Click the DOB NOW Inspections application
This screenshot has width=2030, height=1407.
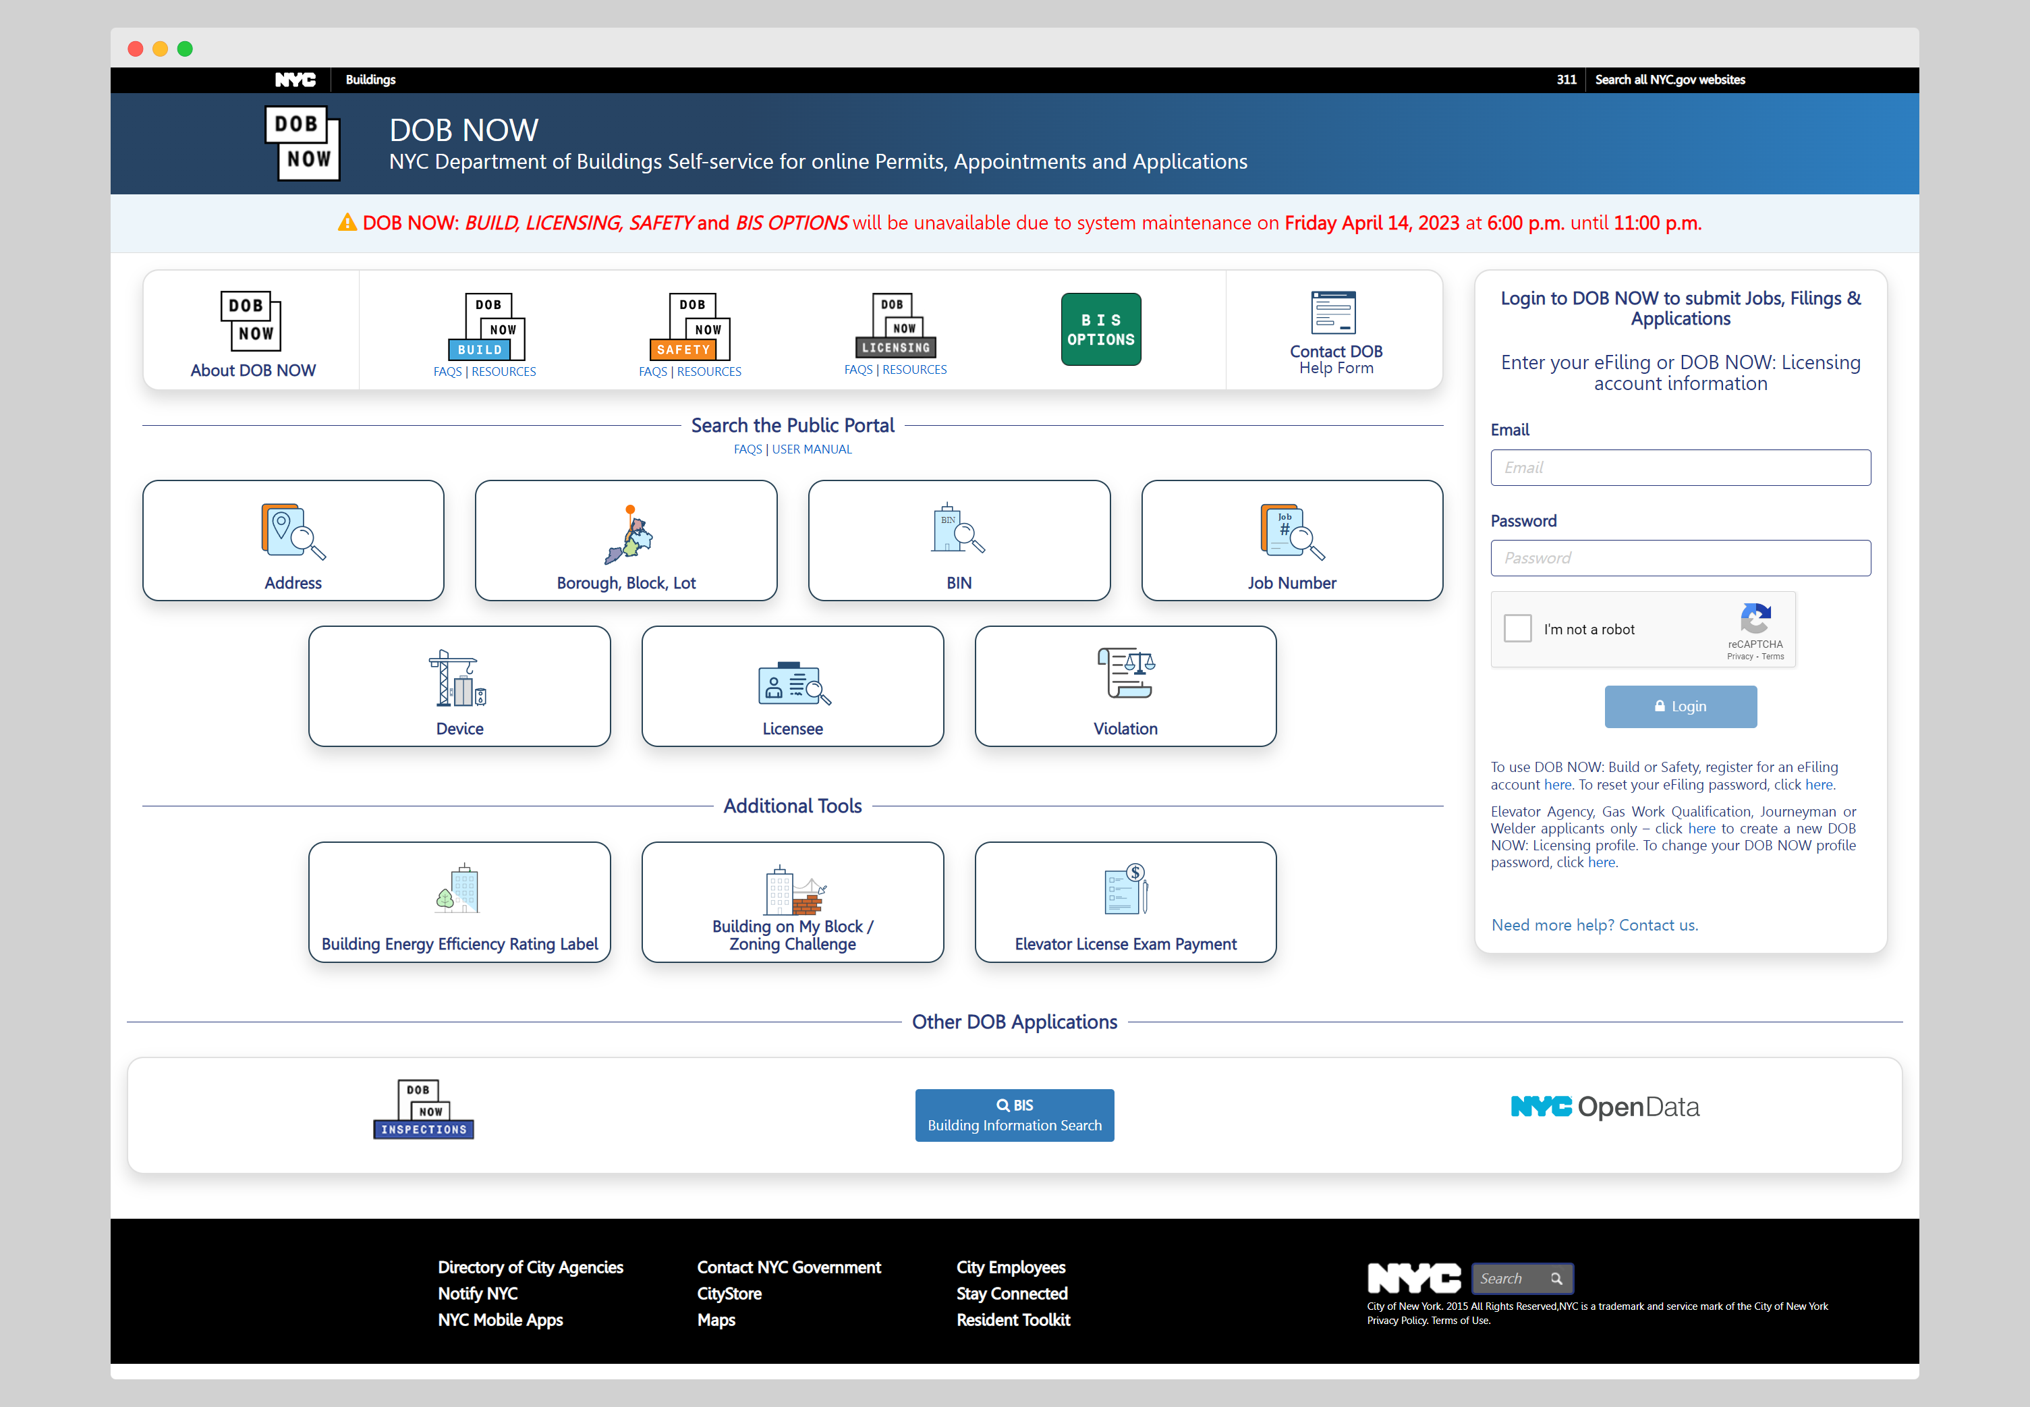[x=426, y=1107]
